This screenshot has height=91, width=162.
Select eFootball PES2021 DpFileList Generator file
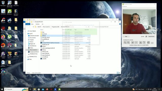click(x=51, y=43)
